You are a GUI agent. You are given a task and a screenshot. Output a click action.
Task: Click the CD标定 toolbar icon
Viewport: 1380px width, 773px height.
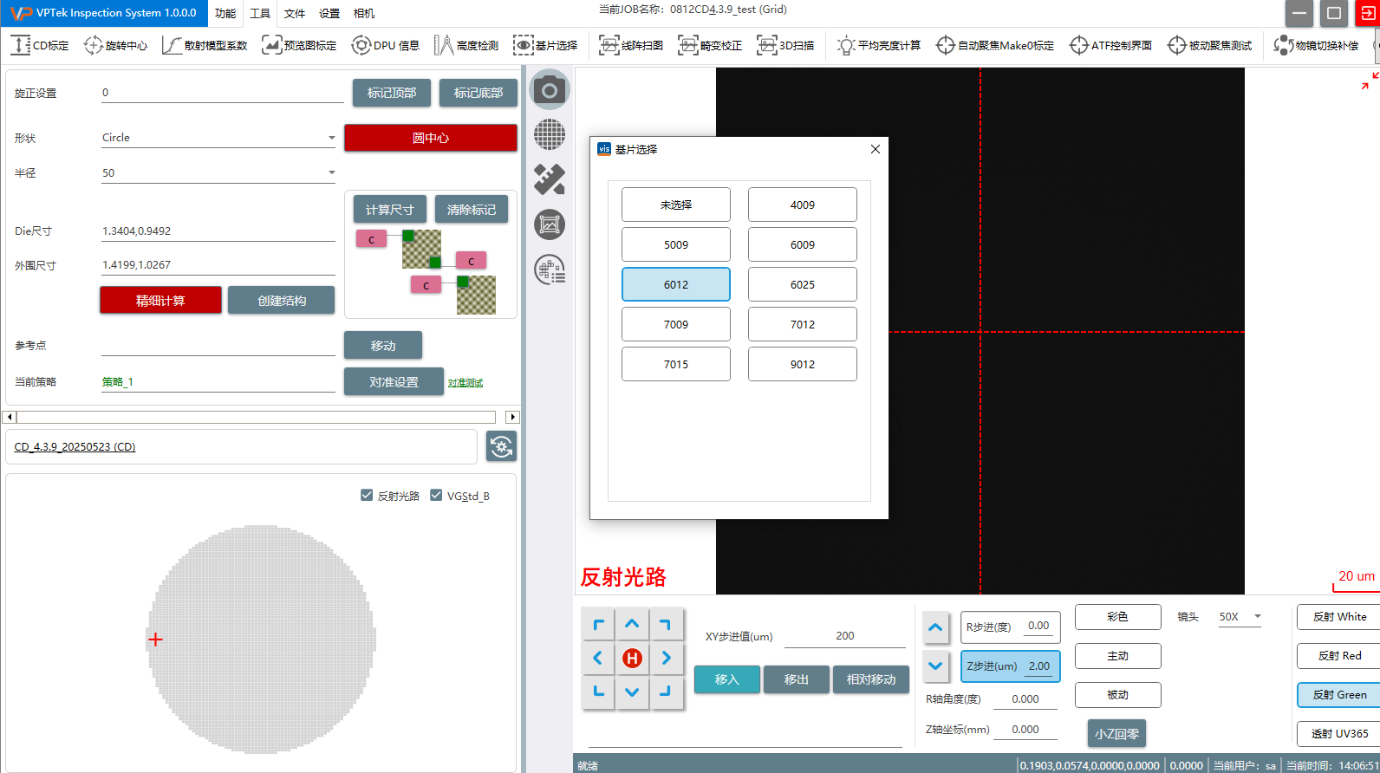click(x=40, y=45)
